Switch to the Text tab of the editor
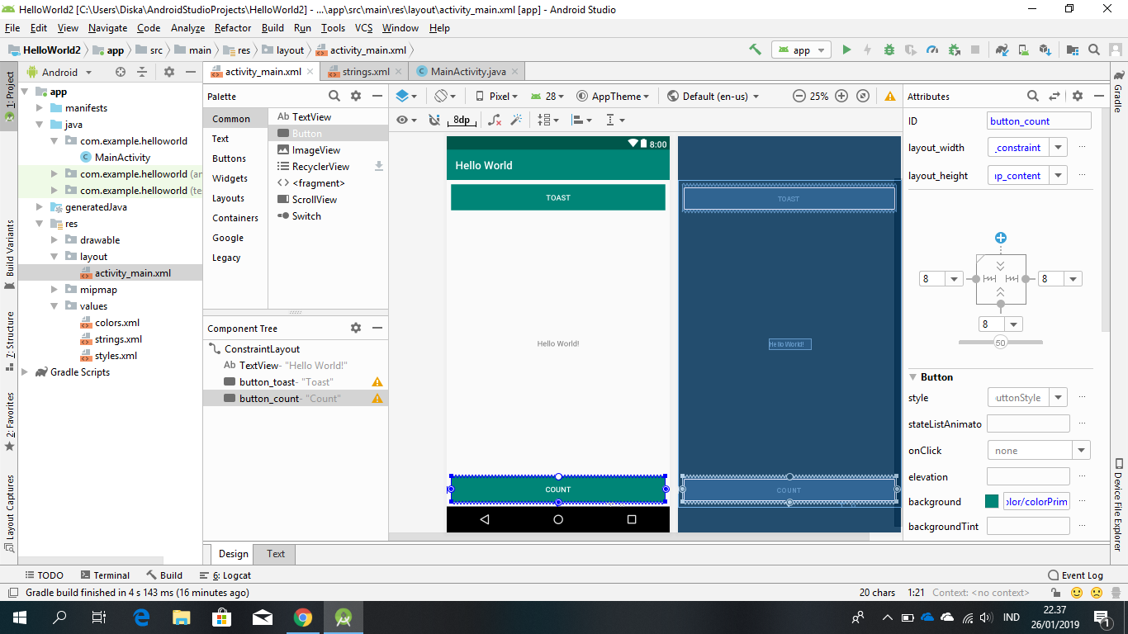Viewport: 1128px width, 634px height. click(274, 554)
